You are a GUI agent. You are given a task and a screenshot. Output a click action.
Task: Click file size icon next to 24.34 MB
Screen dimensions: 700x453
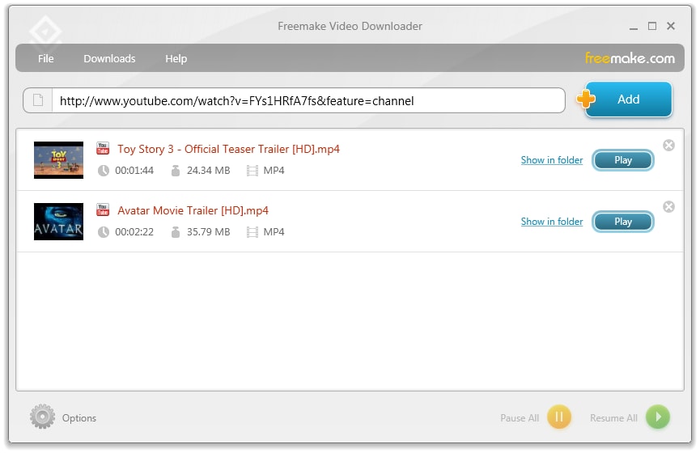pos(176,171)
